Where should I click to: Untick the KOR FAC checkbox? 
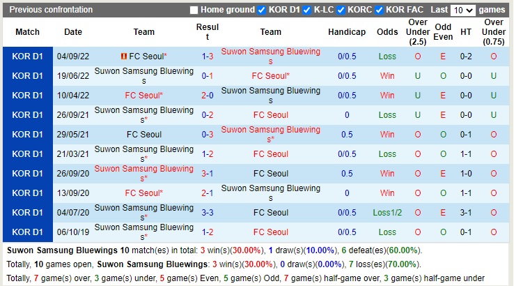[x=380, y=10]
